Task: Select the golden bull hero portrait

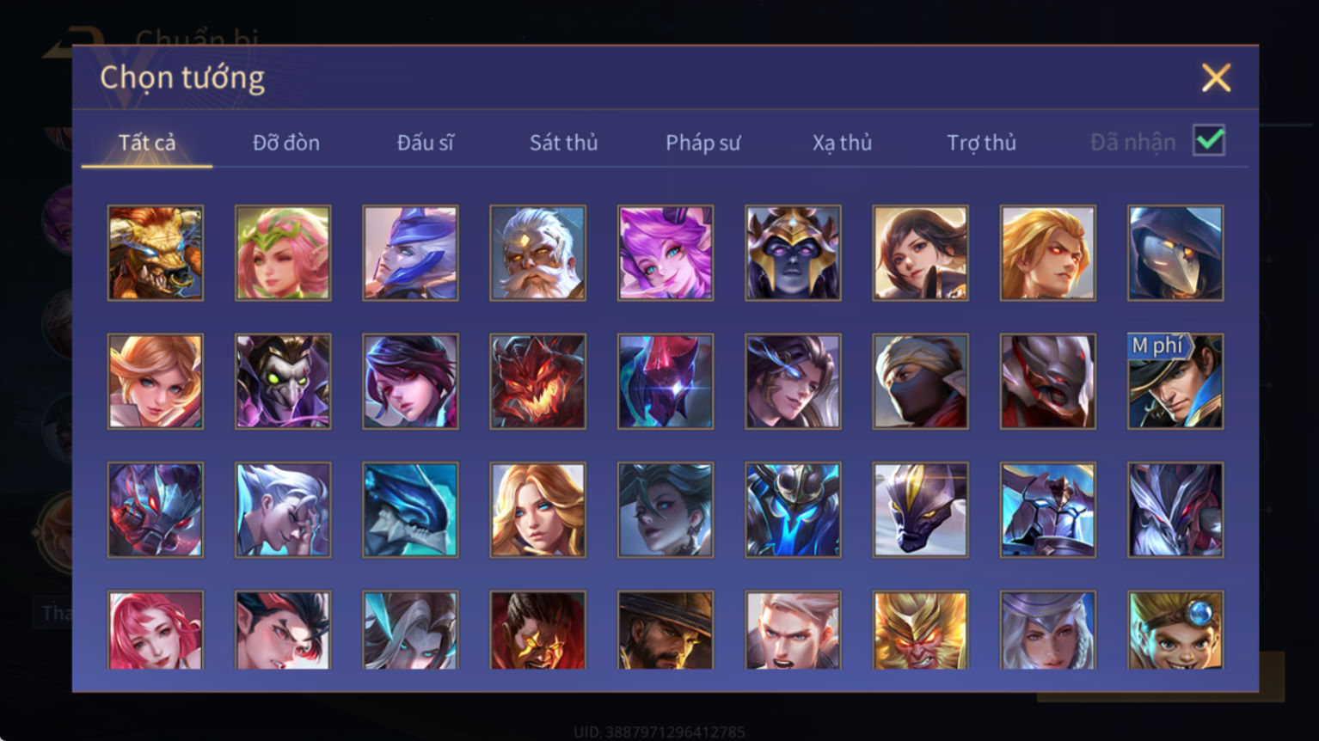Action: pyautogui.click(x=156, y=253)
